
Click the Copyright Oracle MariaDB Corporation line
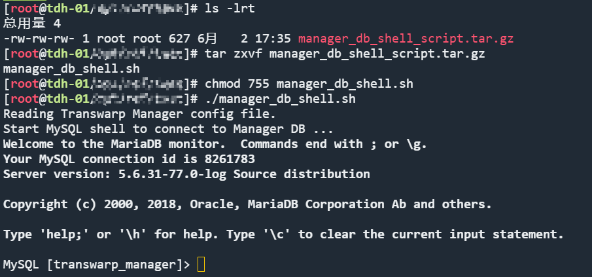(247, 204)
